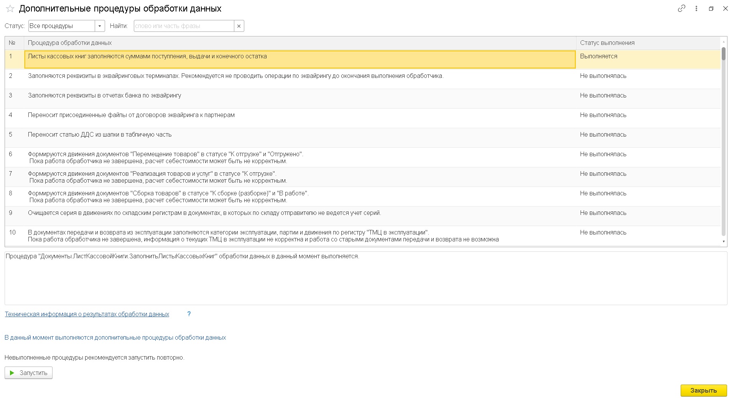
Task: Open the Статус dropdown arrow
Action: [100, 26]
